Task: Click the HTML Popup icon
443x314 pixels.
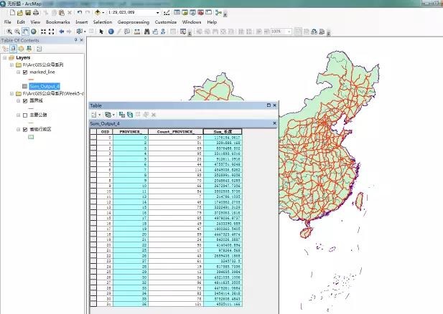Action: coord(127,32)
